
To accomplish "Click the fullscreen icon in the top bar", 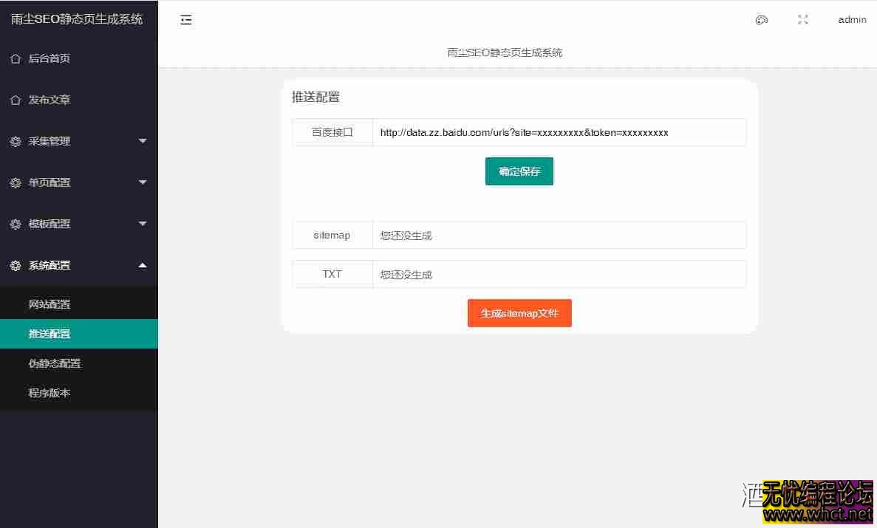I will 802,20.
